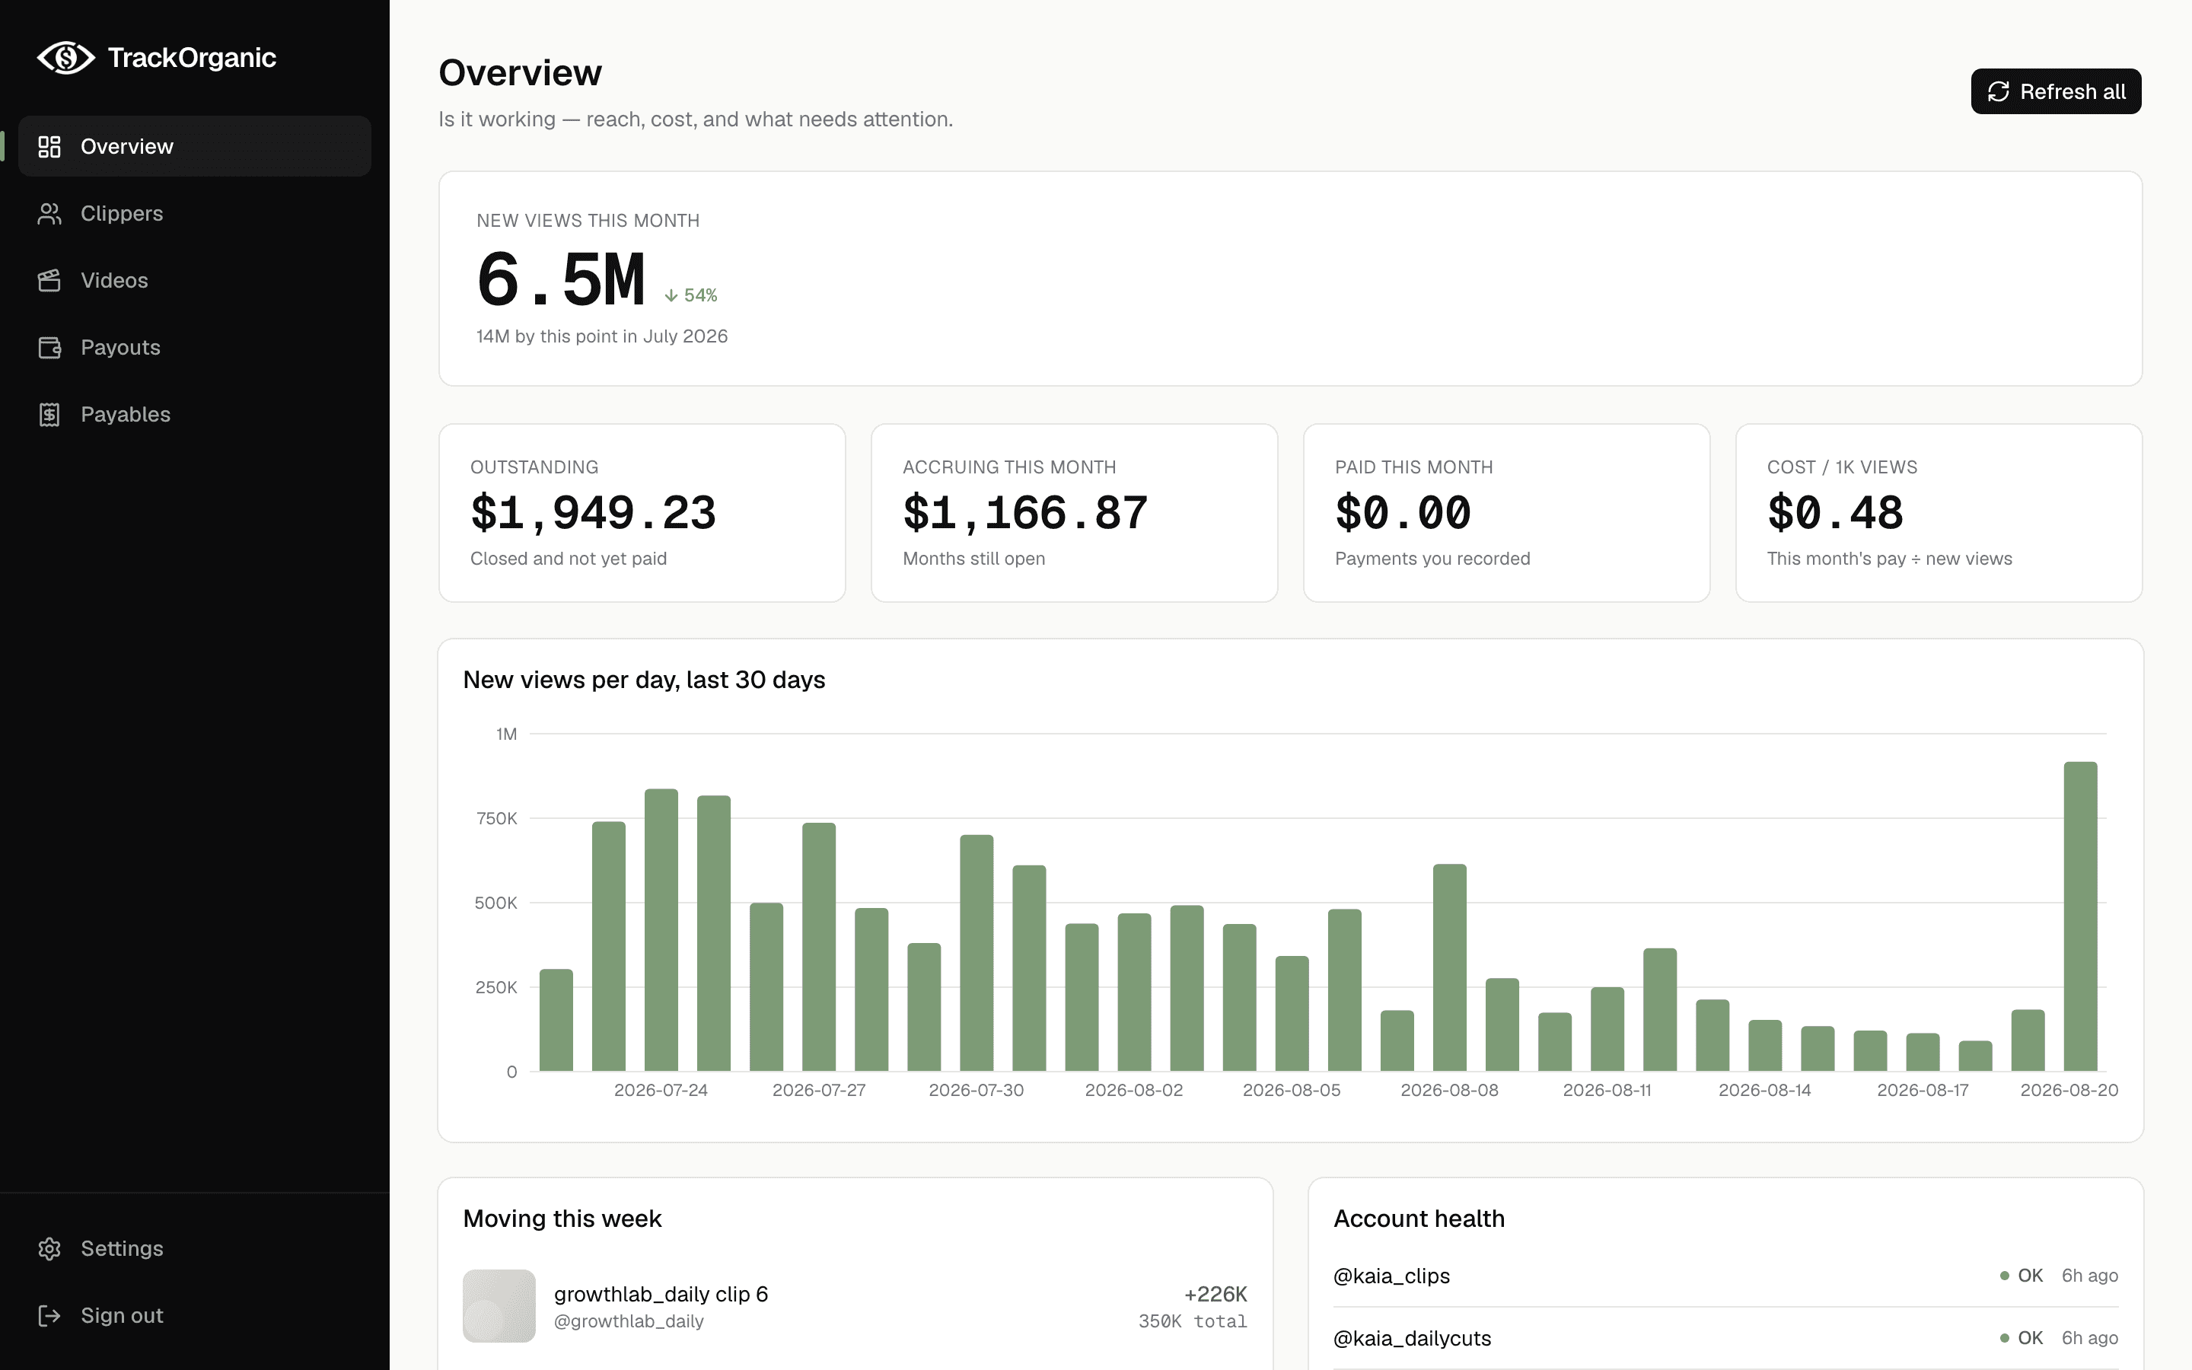Click 'Closed and not yet paid' caption
Screen dimensions: 2192x1370
pos(569,558)
